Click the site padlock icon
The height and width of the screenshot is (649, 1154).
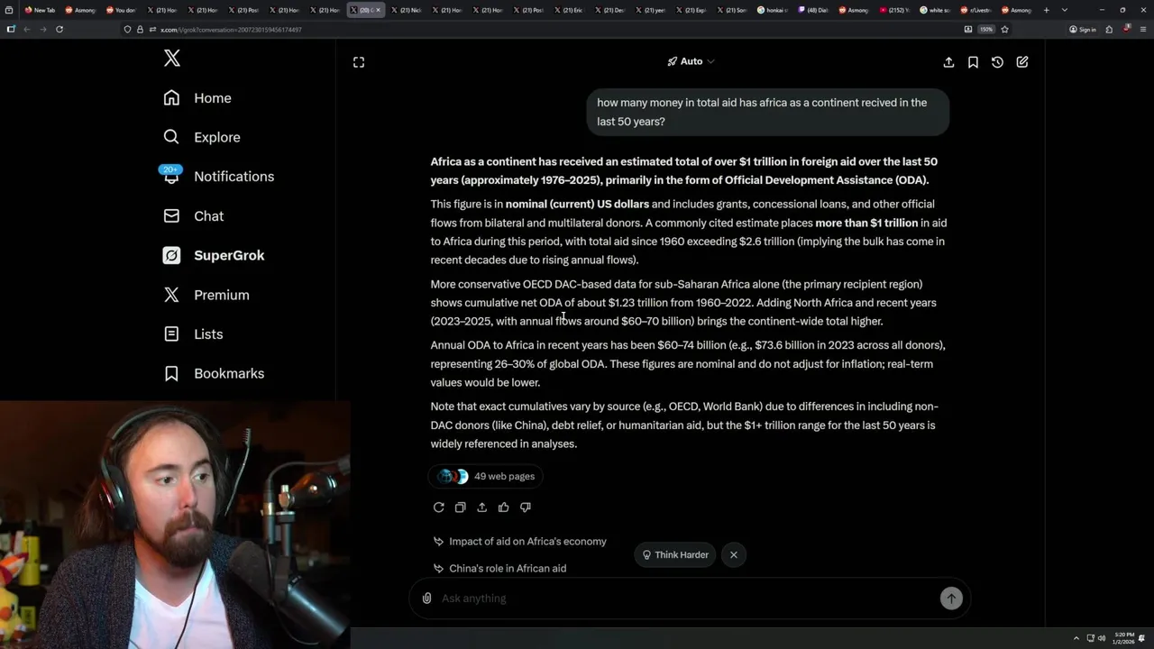coord(140,30)
